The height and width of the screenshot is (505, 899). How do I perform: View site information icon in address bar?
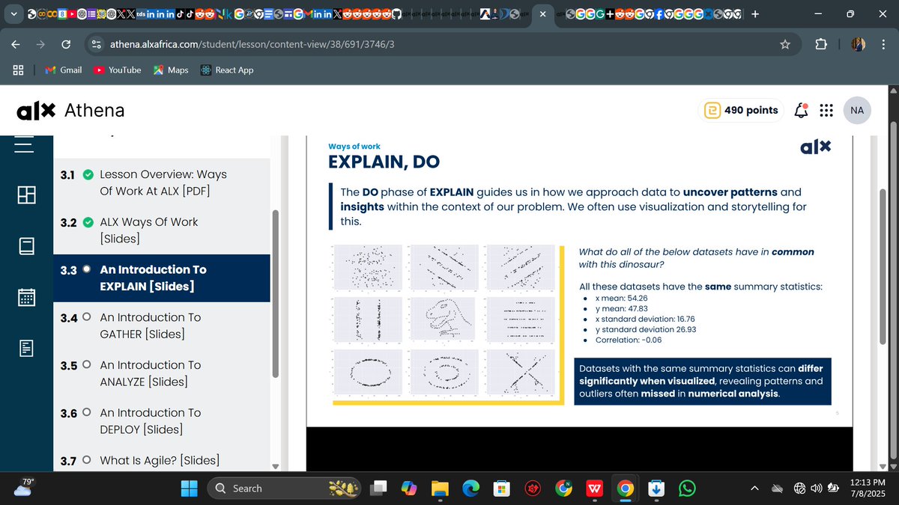(x=95, y=44)
